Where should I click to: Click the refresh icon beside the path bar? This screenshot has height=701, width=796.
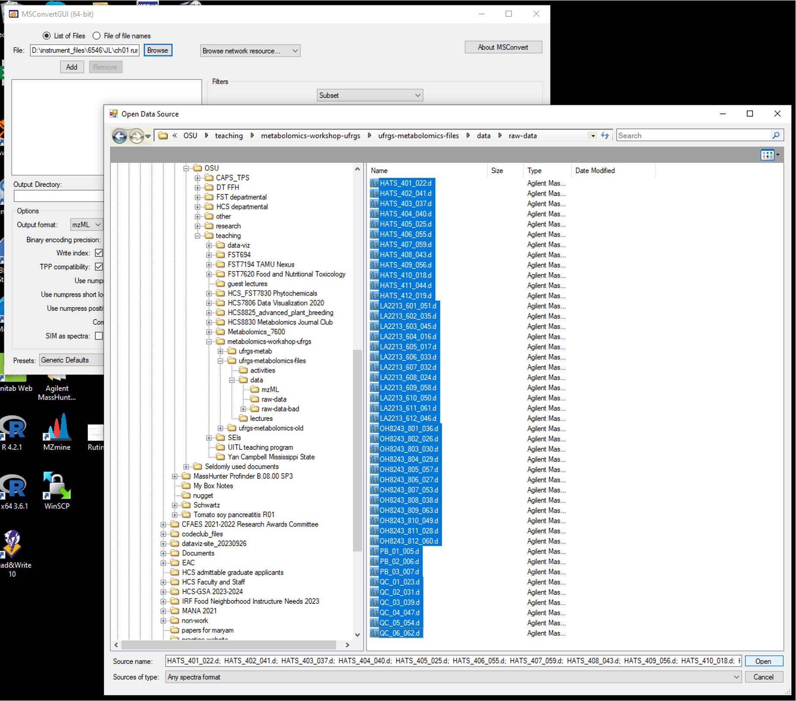click(x=605, y=136)
